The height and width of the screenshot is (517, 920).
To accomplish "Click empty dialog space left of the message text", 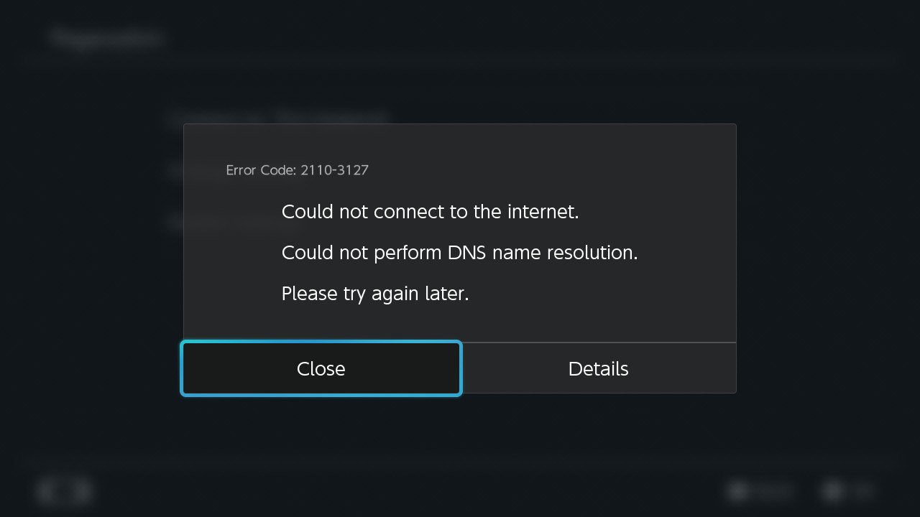I will [231, 253].
